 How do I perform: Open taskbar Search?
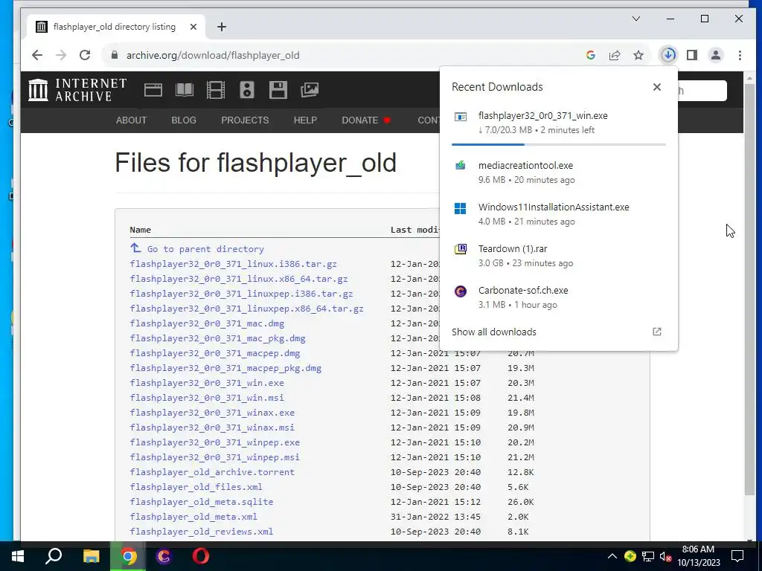point(54,556)
